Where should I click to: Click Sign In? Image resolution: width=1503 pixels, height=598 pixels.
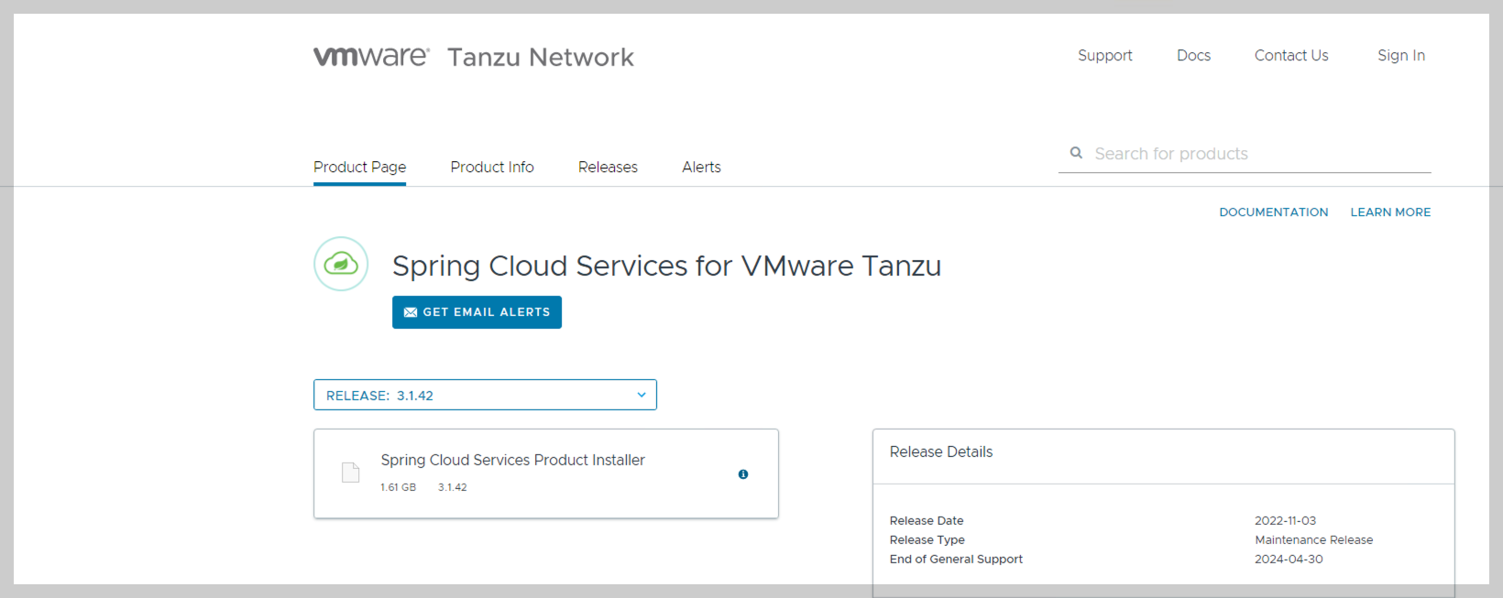click(1401, 56)
